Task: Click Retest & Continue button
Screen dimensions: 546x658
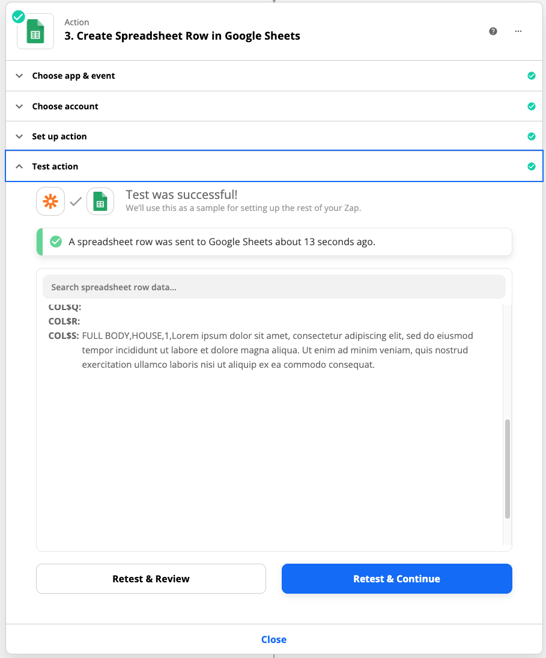Action: coord(396,579)
